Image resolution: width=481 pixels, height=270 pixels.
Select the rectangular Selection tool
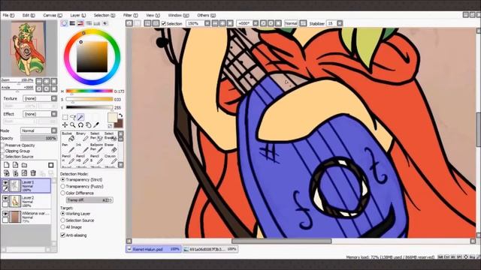tap(65, 117)
